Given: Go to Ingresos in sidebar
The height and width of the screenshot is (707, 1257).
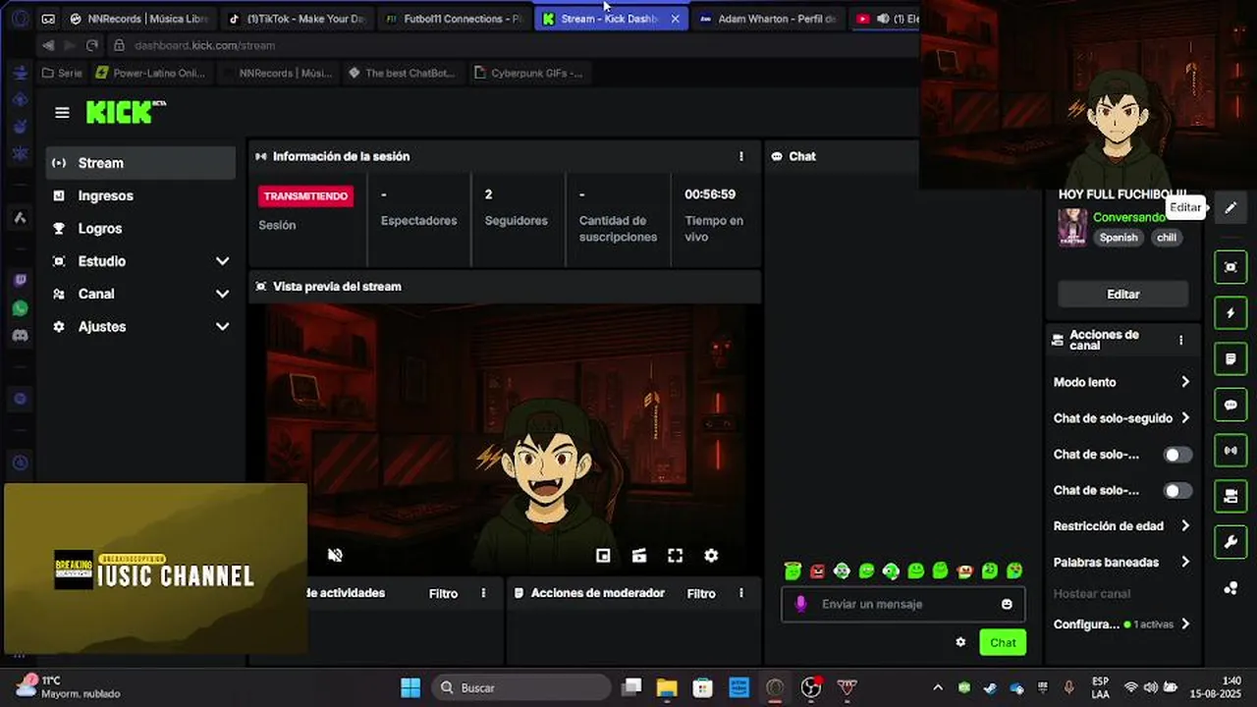Looking at the screenshot, I should (x=140, y=195).
